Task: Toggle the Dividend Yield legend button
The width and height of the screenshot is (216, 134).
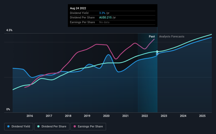Action: 19,127
